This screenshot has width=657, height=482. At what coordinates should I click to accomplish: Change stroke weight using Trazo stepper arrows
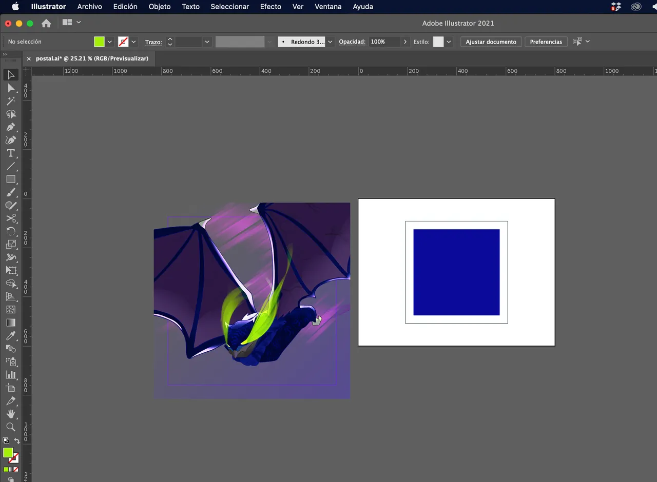tap(170, 42)
